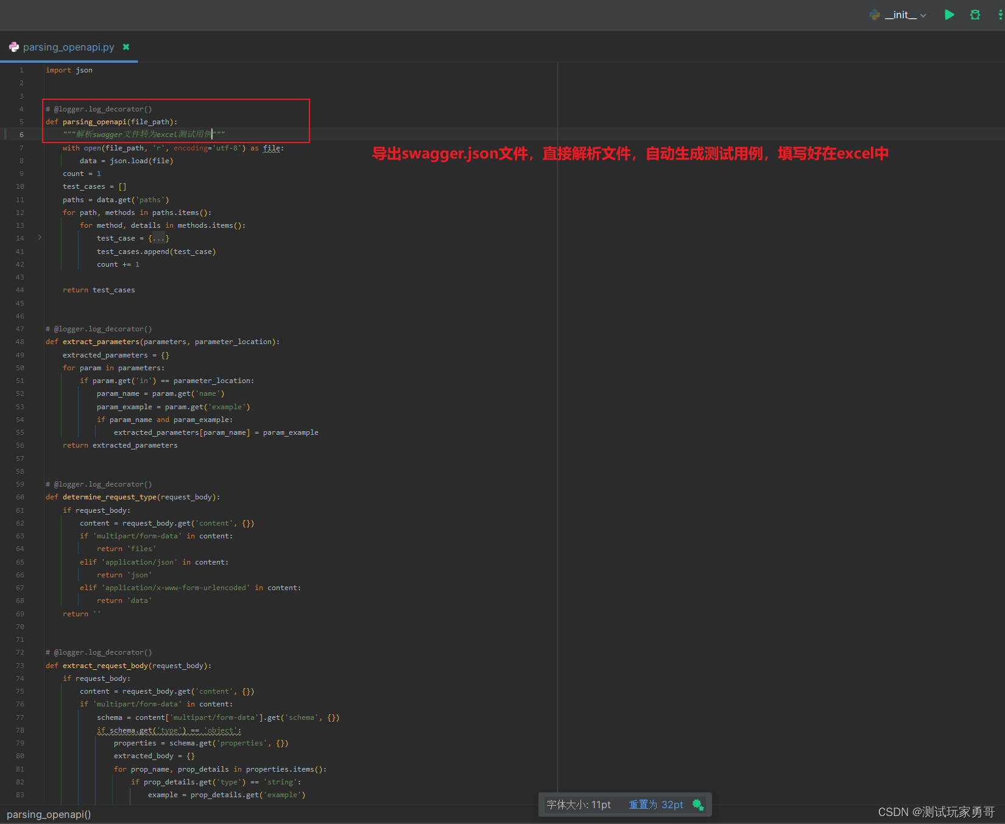Click "return 'json'" on line 66
1005x824 pixels.
[124, 575]
